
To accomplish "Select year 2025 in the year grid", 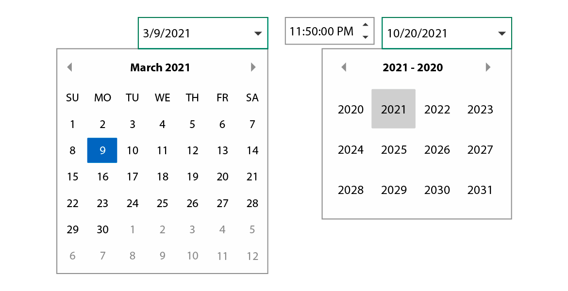I will pyautogui.click(x=394, y=149).
